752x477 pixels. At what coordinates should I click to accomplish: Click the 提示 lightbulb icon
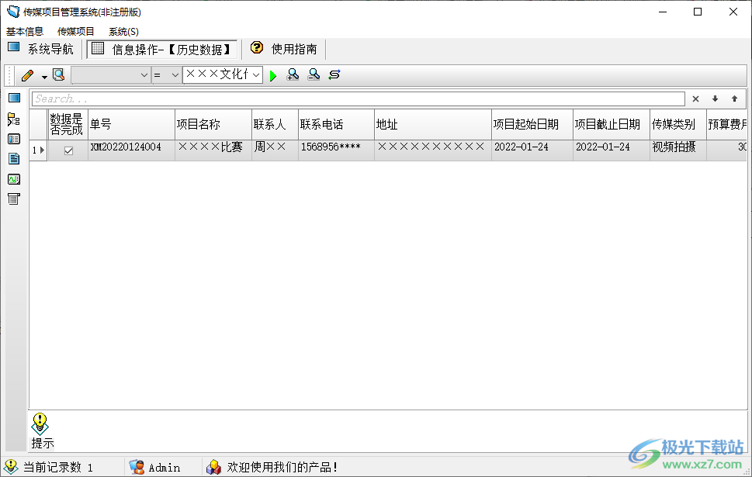(40, 423)
